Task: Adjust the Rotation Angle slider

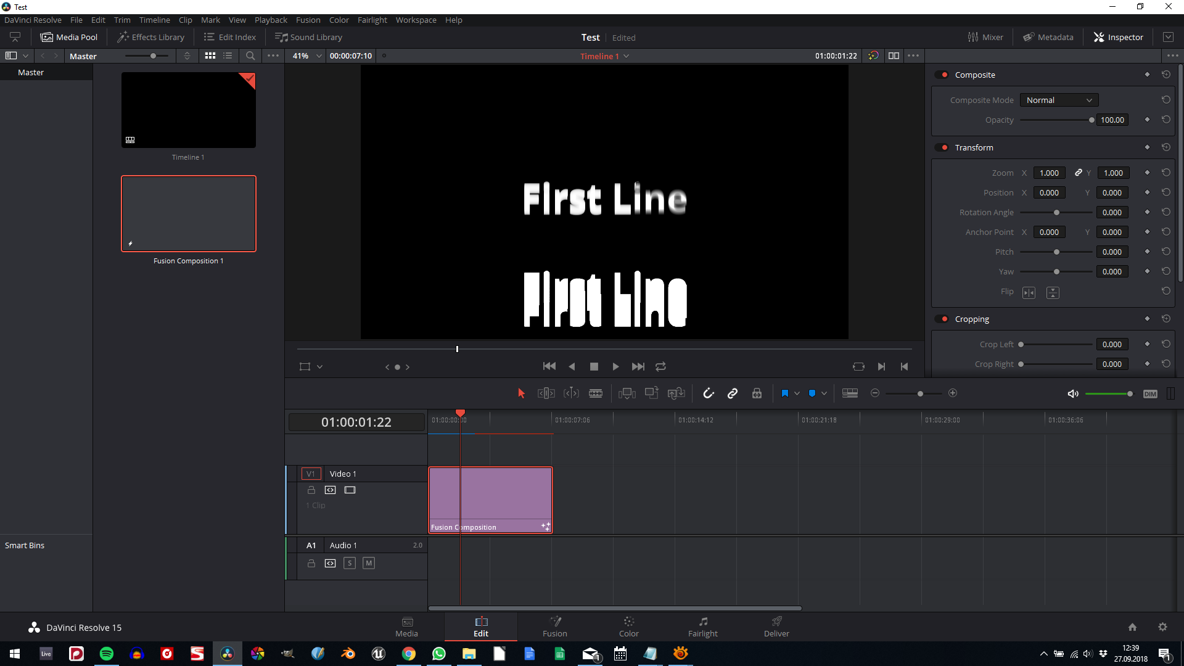Action: click(x=1056, y=212)
